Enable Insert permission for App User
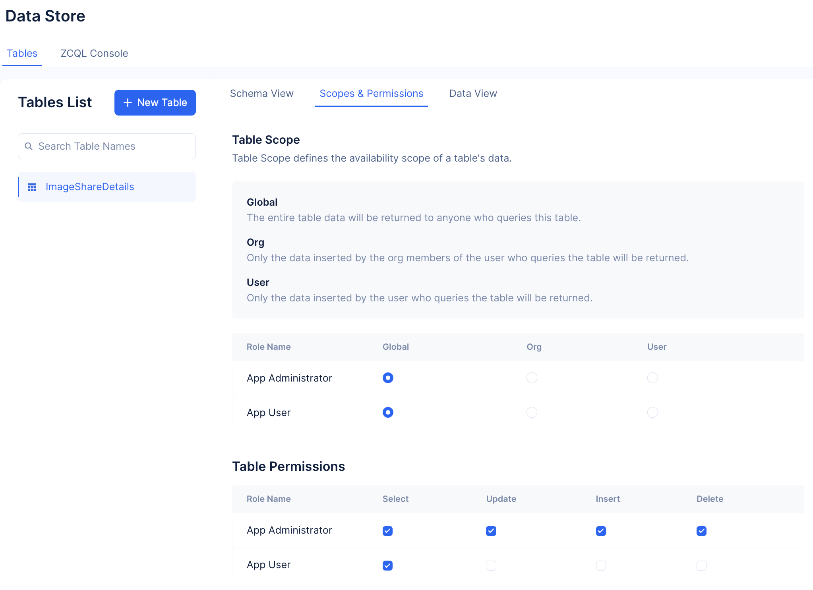This screenshot has width=813, height=590. point(601,565)
